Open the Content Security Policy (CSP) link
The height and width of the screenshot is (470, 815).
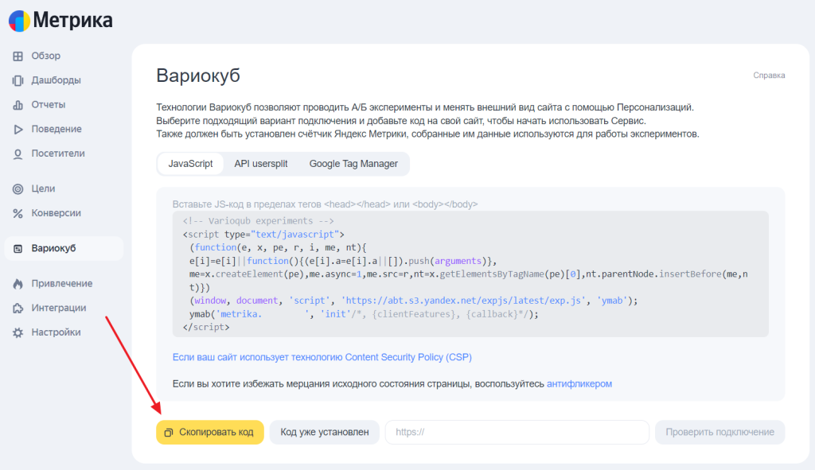322,357
